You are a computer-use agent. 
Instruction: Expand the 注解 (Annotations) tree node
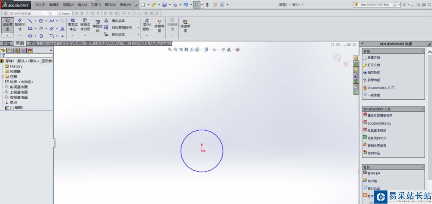2,77
